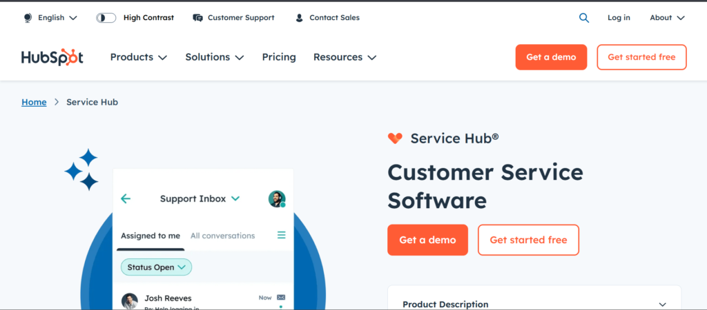Click the search magnifier icon
707x310 pixels.
tap(584, 18)
